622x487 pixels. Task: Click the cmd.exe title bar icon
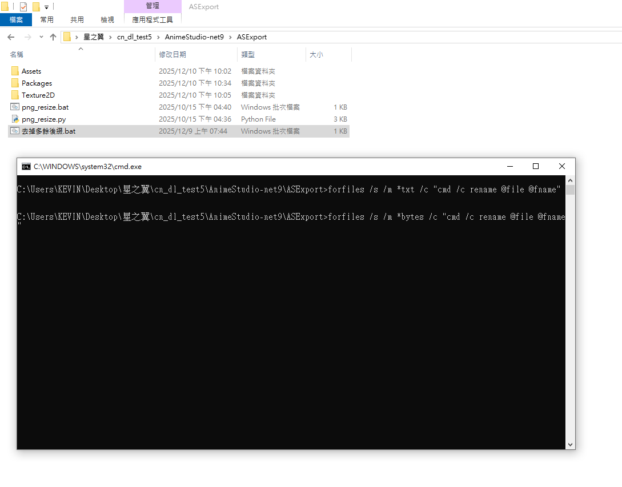tap(26, 167)
